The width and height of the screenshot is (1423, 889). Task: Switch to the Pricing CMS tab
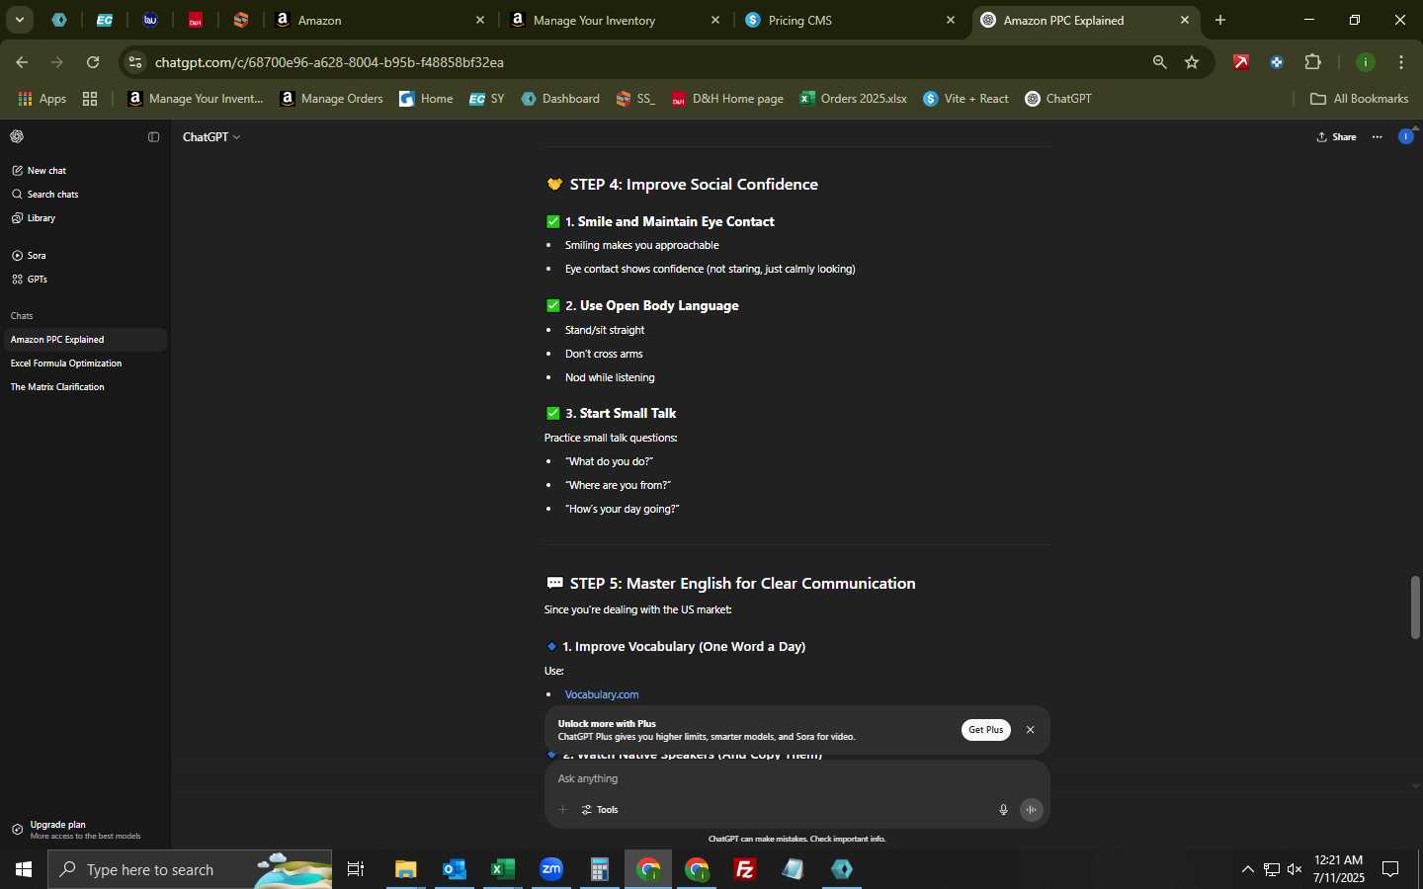tap(850, 20)
